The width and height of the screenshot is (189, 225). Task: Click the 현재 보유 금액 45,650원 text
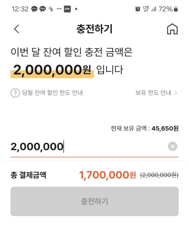click(144, 128)
